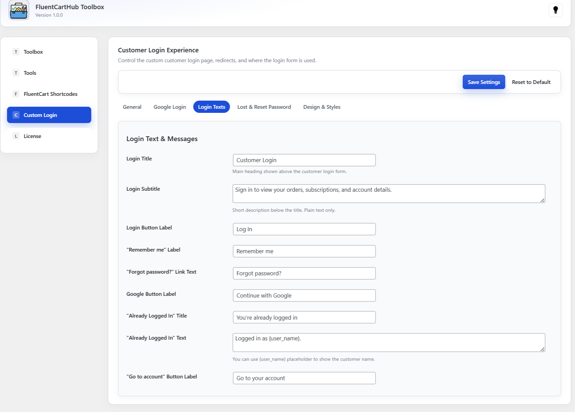
Task: Click the T icon beside Tools
Action: pyautogui.click(x=16, y=73)
